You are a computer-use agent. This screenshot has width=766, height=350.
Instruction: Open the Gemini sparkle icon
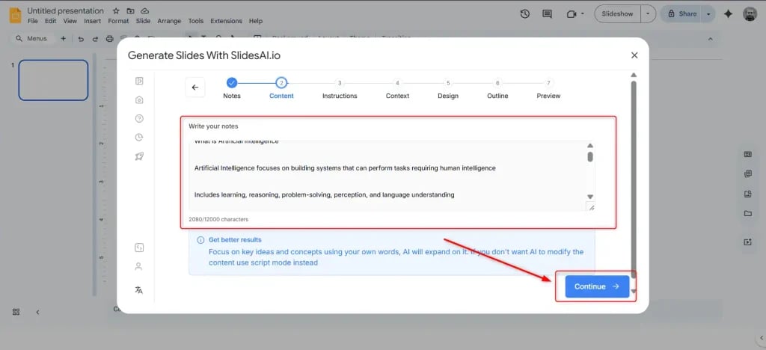click(728, 14)
